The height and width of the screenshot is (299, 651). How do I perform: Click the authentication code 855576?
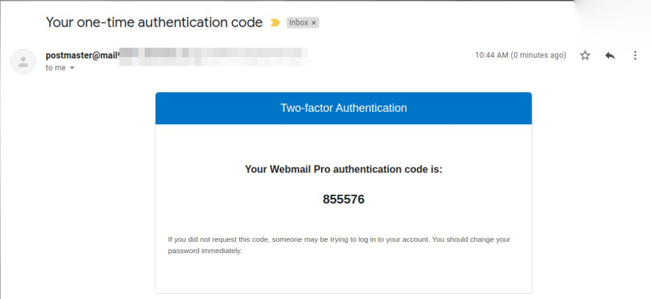(x=343, y=199)
